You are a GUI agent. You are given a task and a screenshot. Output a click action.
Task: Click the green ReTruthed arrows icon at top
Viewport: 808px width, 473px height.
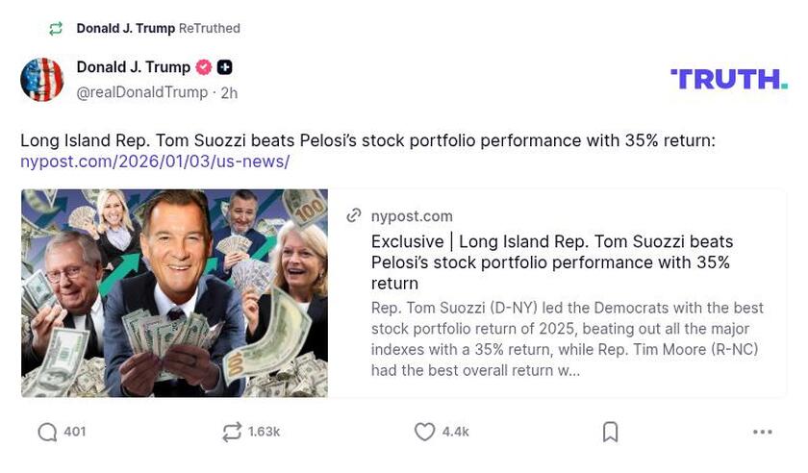(x=56, y=29)
